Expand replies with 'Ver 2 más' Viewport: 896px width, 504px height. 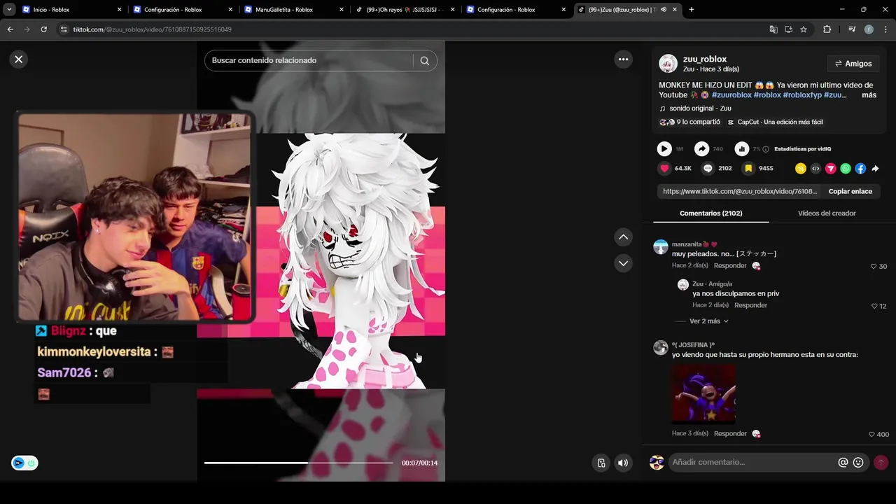(x=708, y=321)
